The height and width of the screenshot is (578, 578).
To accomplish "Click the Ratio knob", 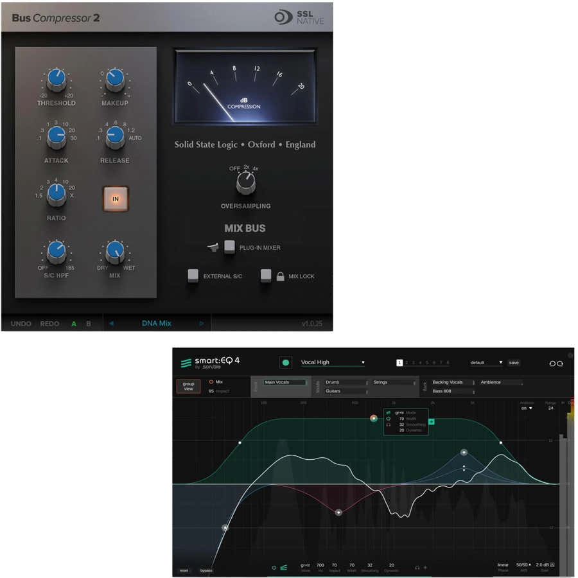I will tap(57, 195).
